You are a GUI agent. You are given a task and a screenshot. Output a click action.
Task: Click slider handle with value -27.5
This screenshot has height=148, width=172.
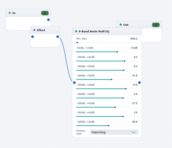tap(115, 107)
